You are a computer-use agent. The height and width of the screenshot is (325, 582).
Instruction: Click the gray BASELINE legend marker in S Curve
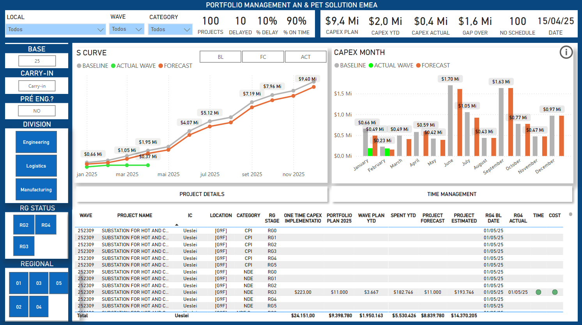[79, 66]
